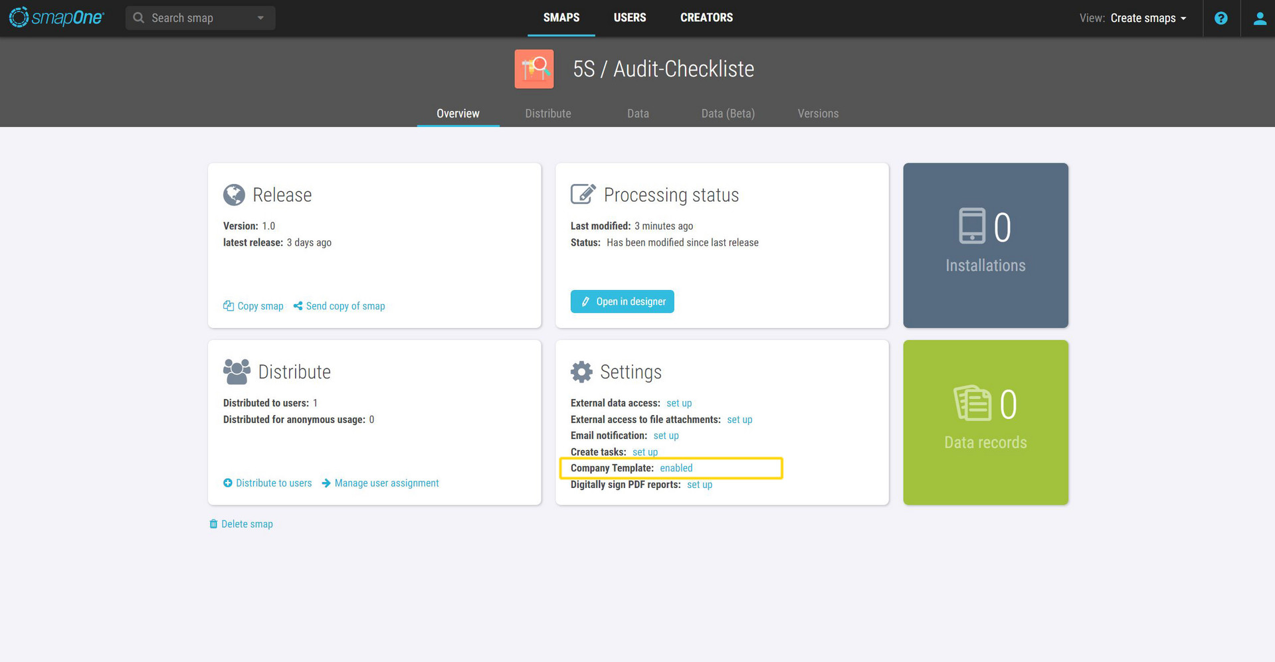Switch to the Data (Beta) tab

728,114
